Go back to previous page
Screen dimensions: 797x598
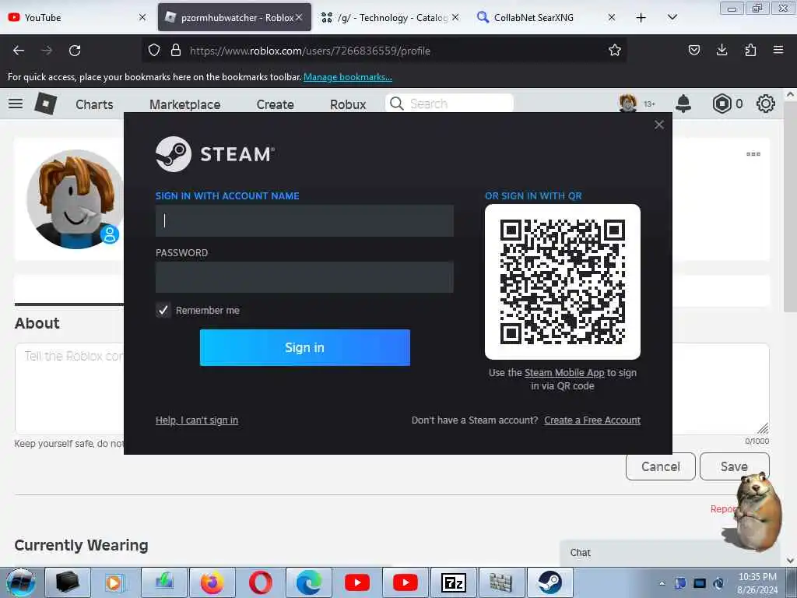pyautogui.click(x=19, y=51)
